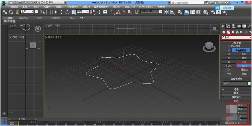The width and height of the screenshot is (252, 126).
Task: Open the 样条线 shape type dropdown
Action: point(236,37)
